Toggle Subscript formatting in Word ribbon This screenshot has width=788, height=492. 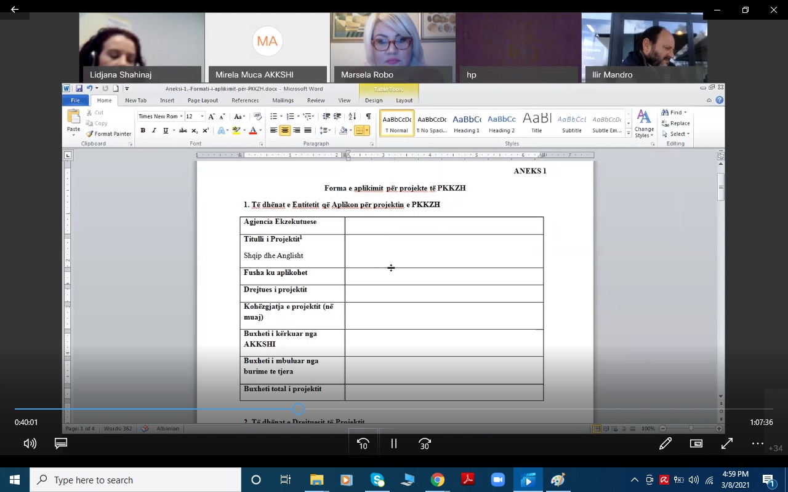[195, 130]
